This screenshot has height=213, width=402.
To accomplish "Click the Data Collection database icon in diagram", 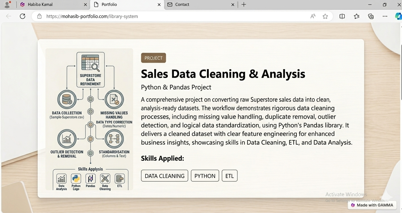I will [x=67, y=99].
